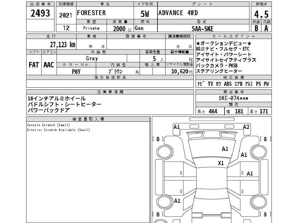Select the grade text ADVANCE 4WD
The image size is (298, 223).
(x=178, y=13)
